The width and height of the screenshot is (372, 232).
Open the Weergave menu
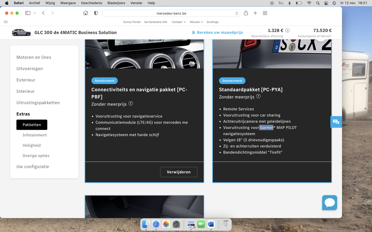click(68, 3)
